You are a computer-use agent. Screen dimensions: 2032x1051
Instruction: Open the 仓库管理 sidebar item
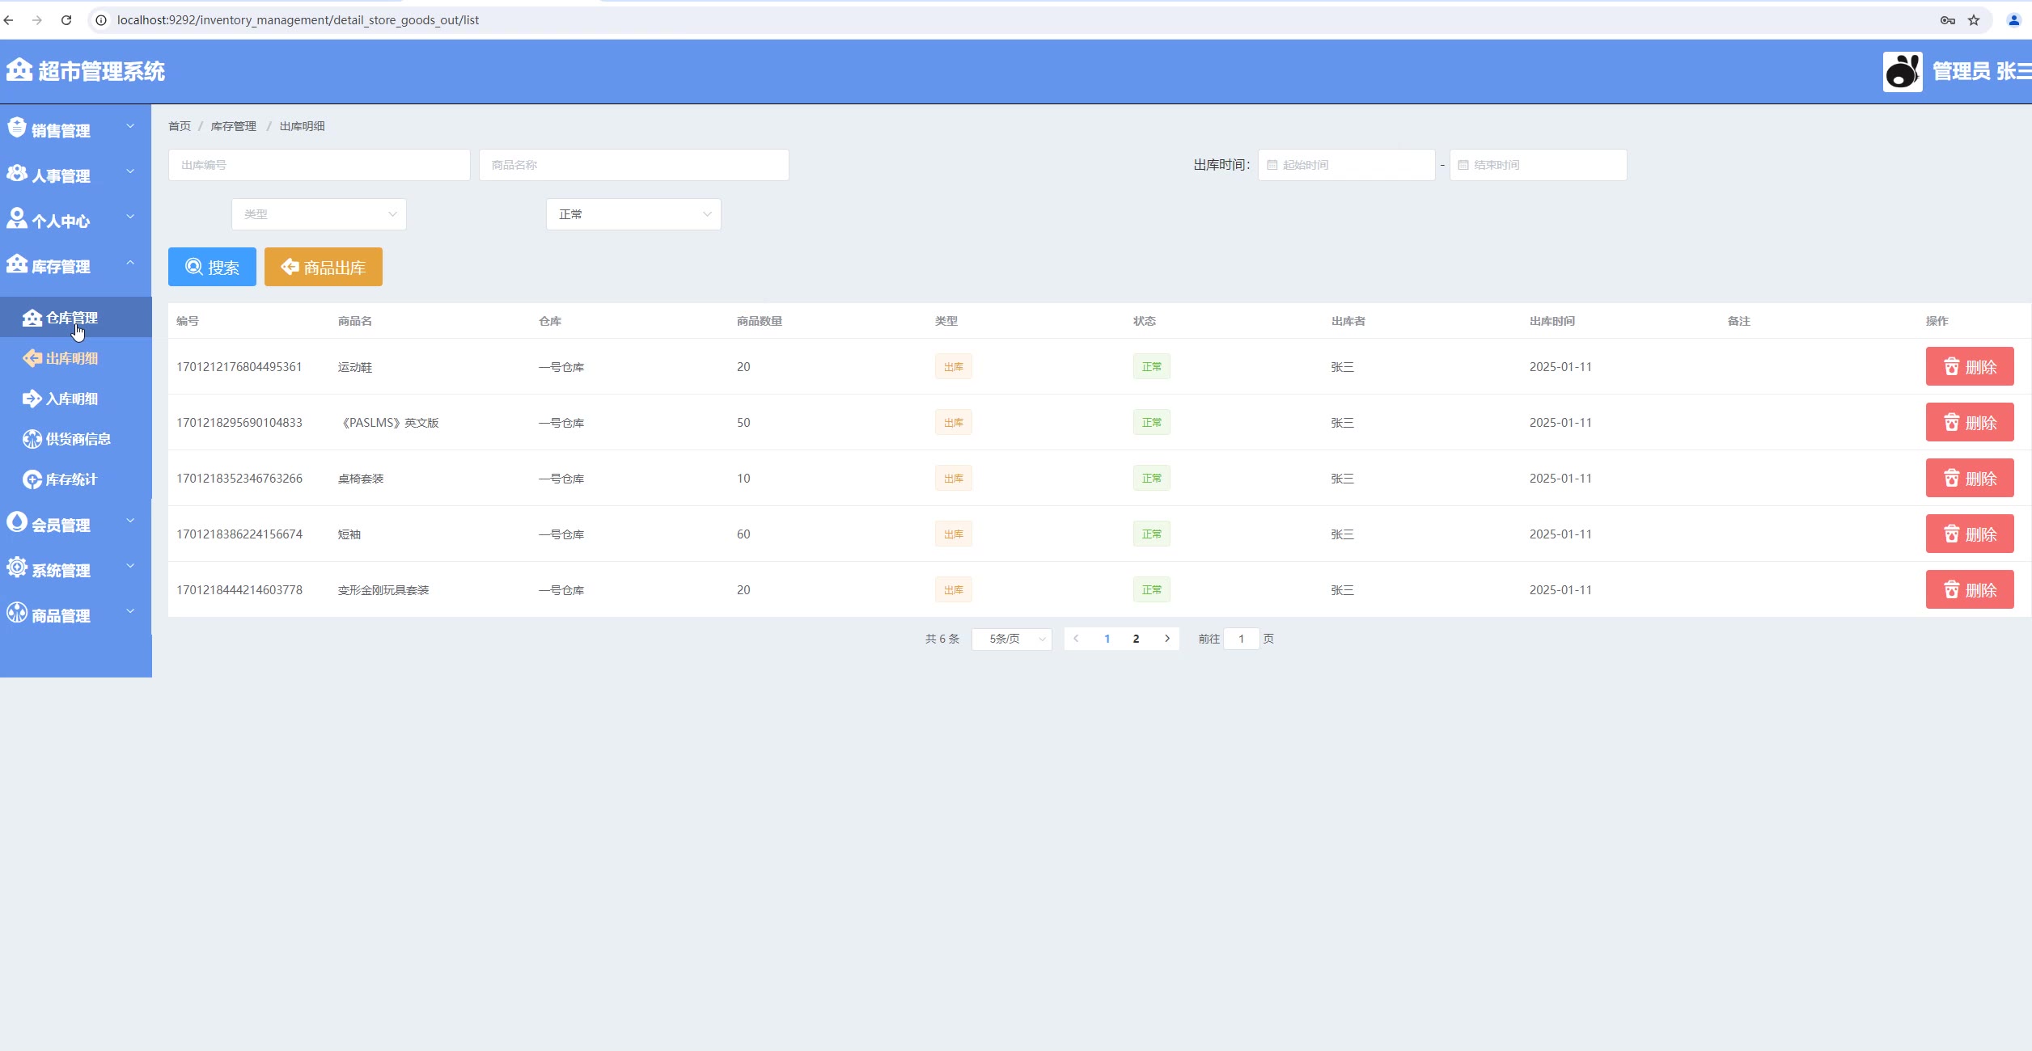tap(71, 318)
